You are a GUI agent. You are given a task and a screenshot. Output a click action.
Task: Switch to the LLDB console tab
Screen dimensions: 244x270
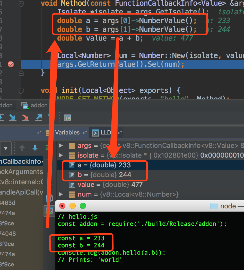[106, 133]
